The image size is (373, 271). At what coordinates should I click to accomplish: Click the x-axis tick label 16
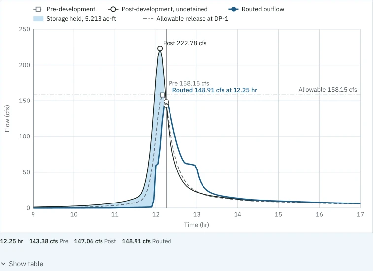[319, 215]
